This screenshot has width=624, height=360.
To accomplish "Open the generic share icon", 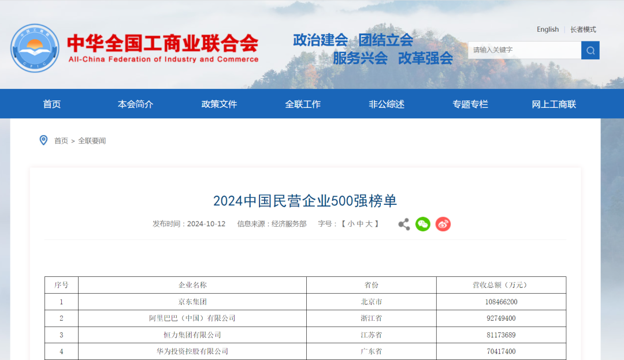I will 404,224.
